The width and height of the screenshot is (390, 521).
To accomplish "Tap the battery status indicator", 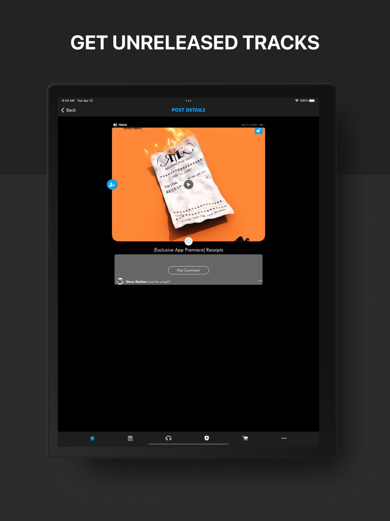I will (312, 101).
